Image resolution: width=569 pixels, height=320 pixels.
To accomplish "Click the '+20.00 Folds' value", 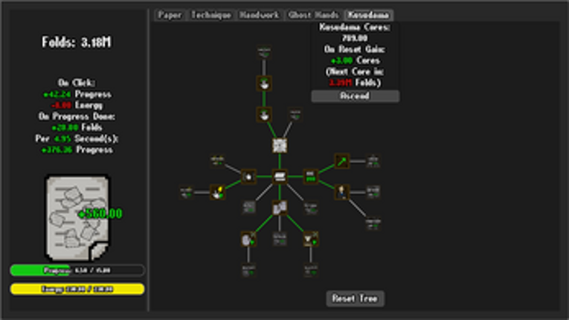I will click(77, 127).
